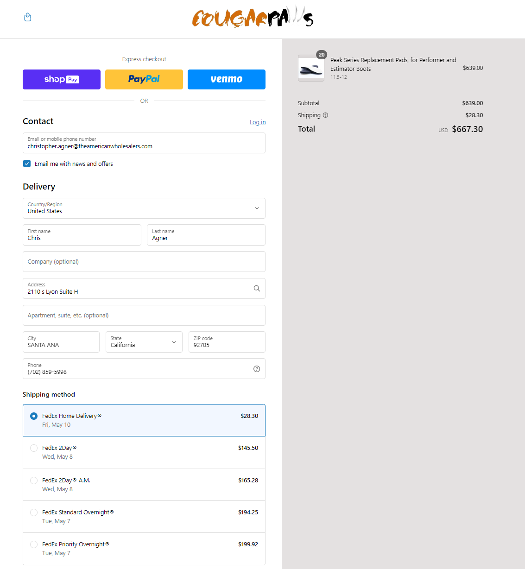The width and height of the screenshot is (525, 569).
Task: Click the CougarPaws logo
Action: point(253,18)
